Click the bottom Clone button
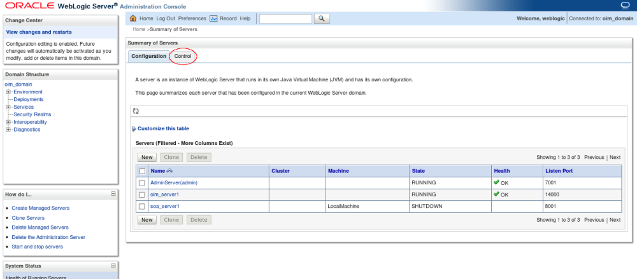The width and height of the screenshot is (637, 279). (171, 220)
